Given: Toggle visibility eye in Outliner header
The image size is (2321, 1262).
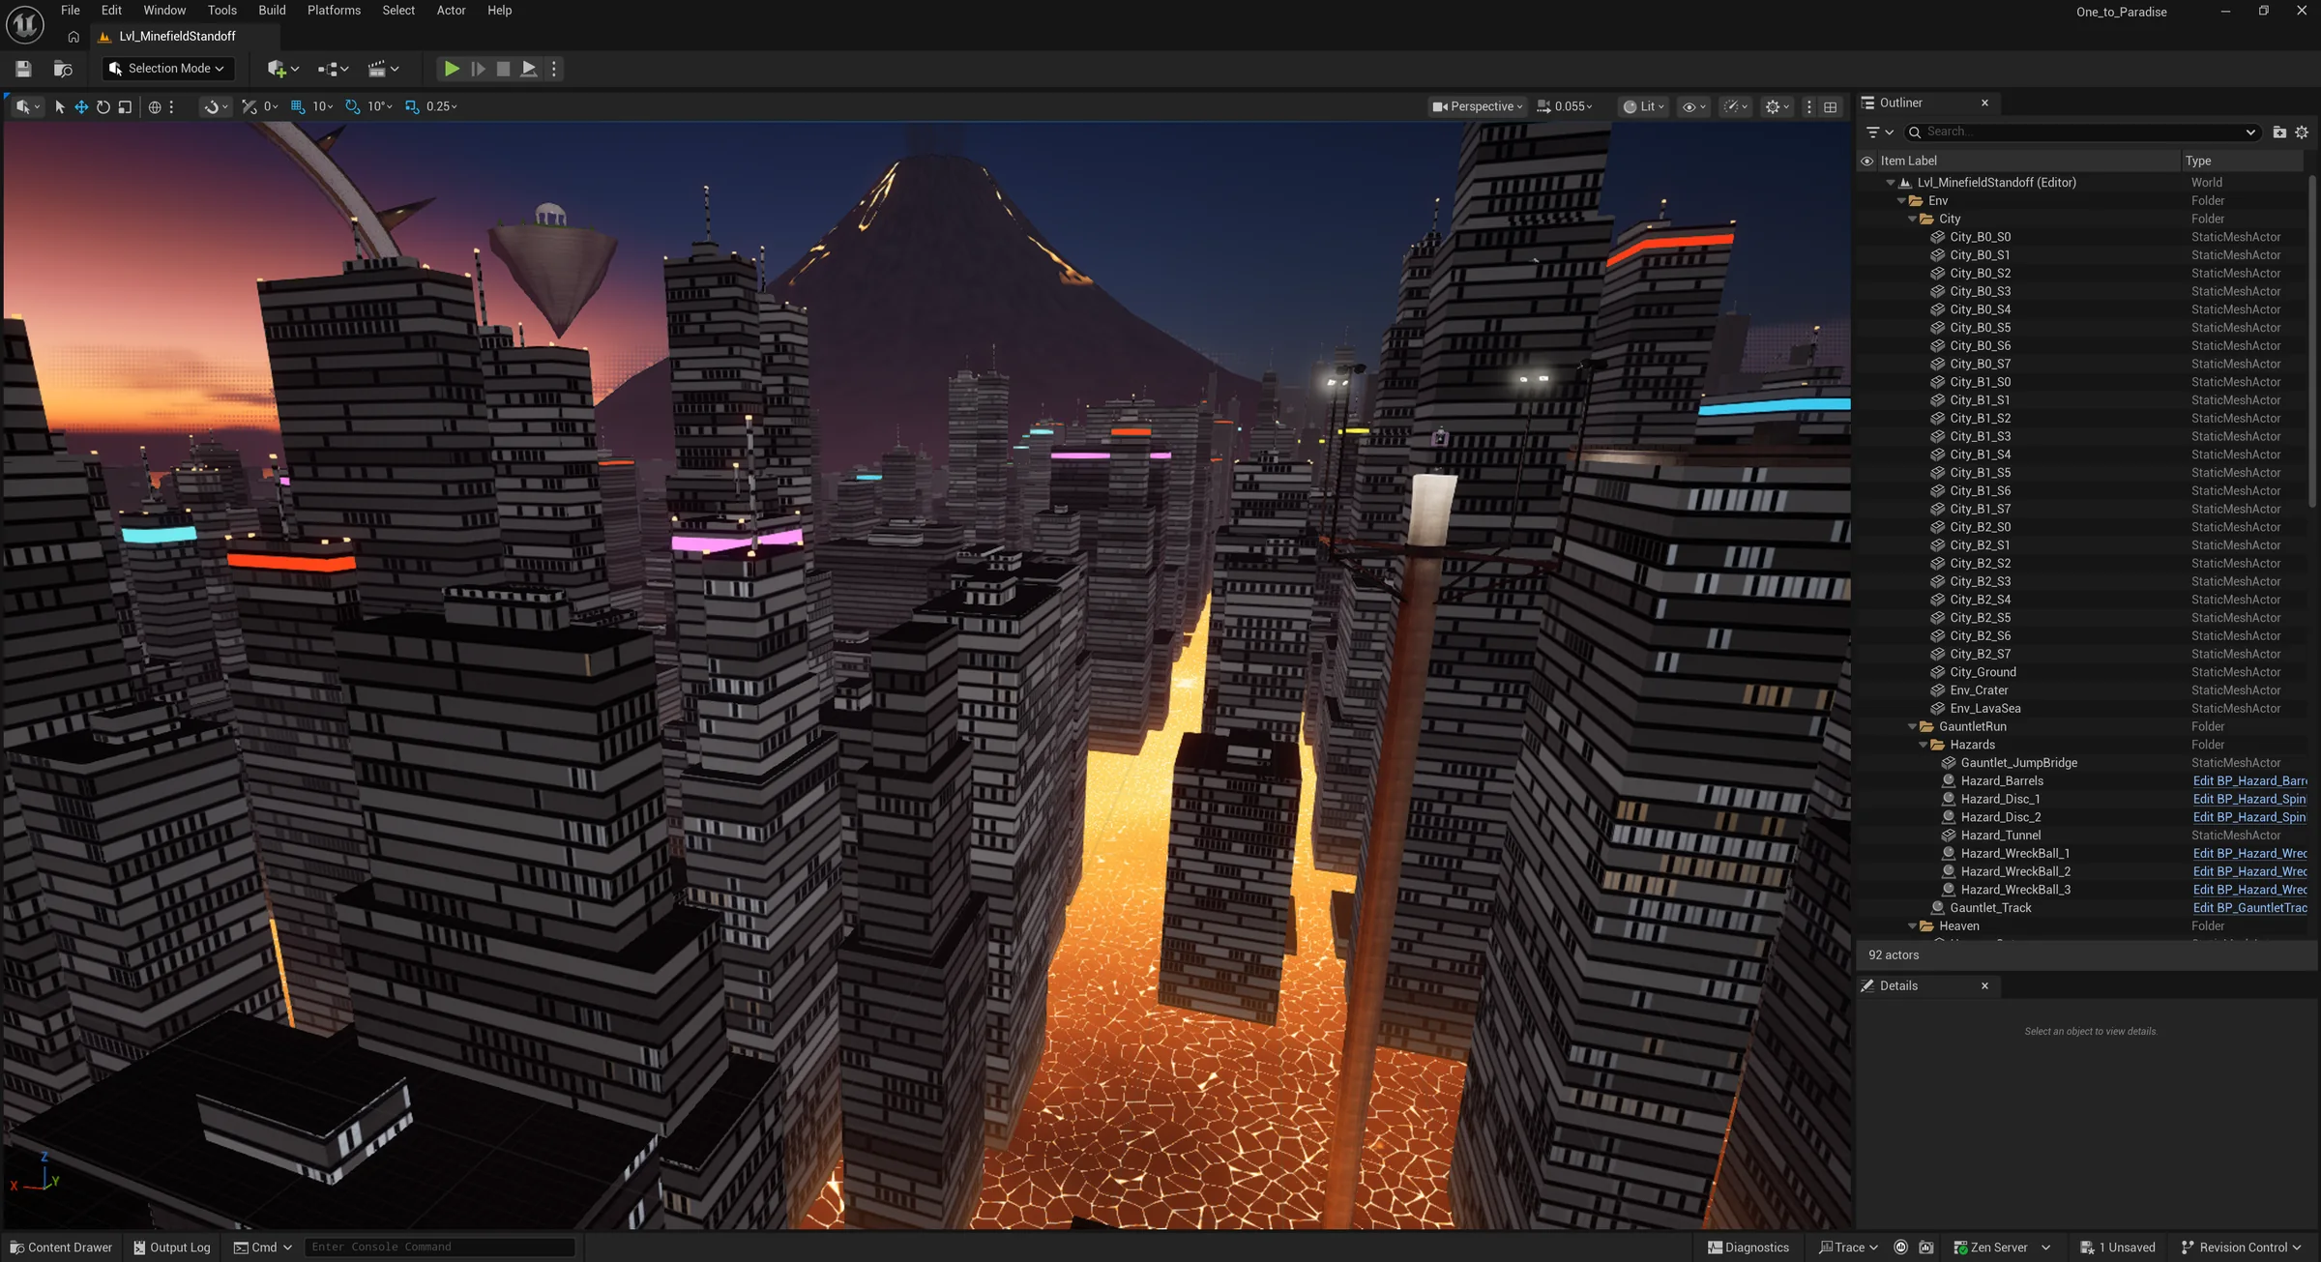Looking at the screenshot, I should pyautogui.click(x=1866, y=161).
